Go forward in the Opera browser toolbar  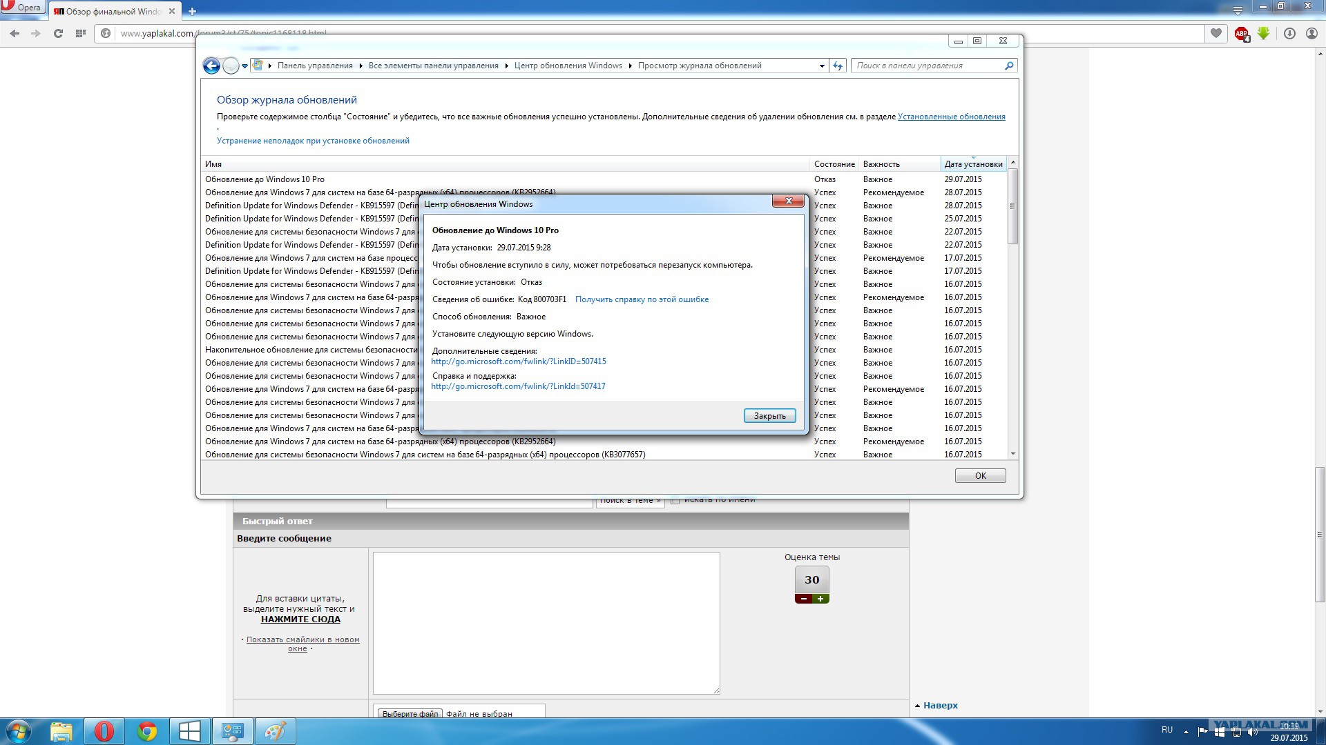point(36,33)
